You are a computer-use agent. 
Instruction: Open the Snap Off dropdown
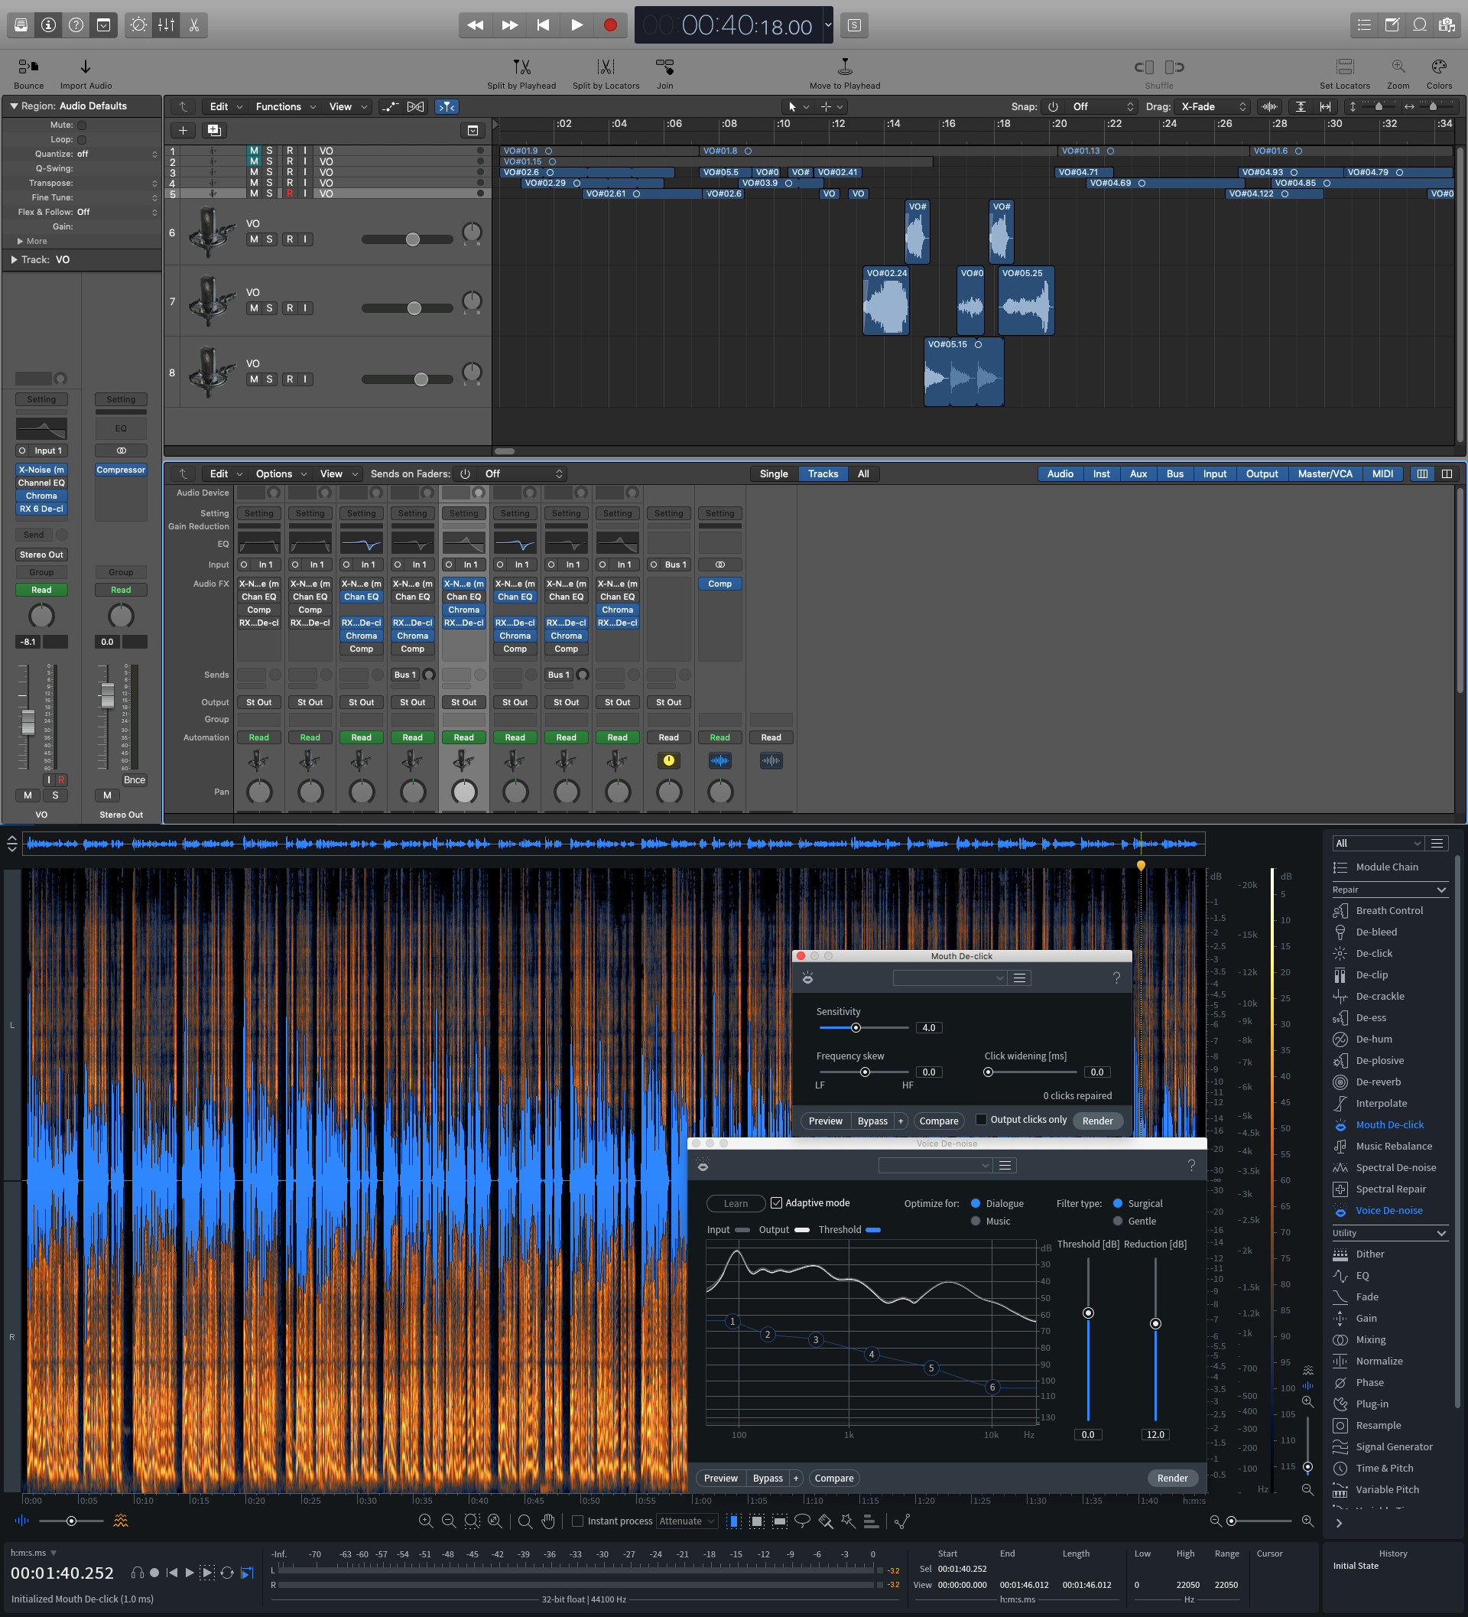(x=1103, y=106)
